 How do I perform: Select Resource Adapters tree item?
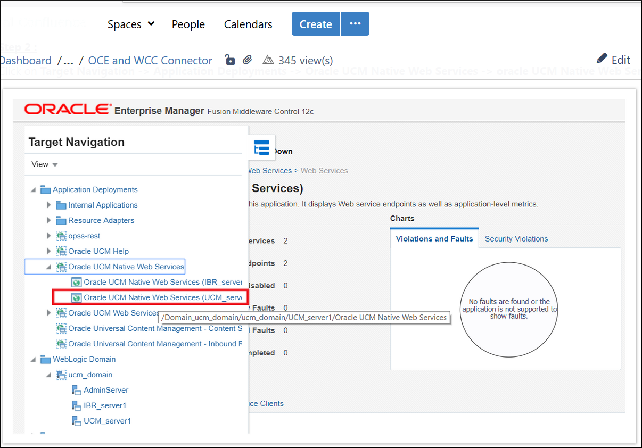pos(101,221)
